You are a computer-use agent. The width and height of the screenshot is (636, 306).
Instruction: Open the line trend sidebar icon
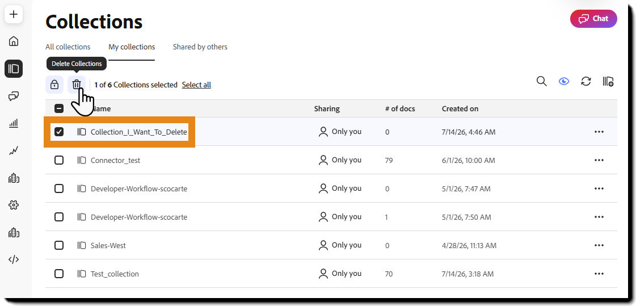[x=14, y=151]
